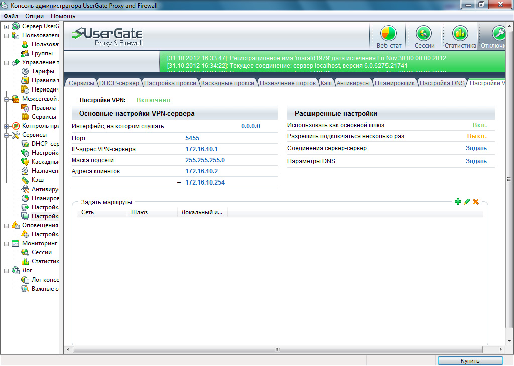The height and width of the screenshot is (366, 514).
Task: Edit listening interface 0.0.0.0
Action: coord(250,126)
